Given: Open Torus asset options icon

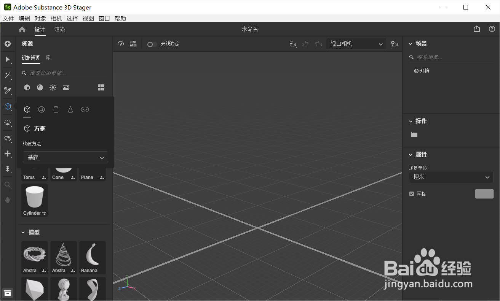Looking at the screenshot, I should pos(44,177).
